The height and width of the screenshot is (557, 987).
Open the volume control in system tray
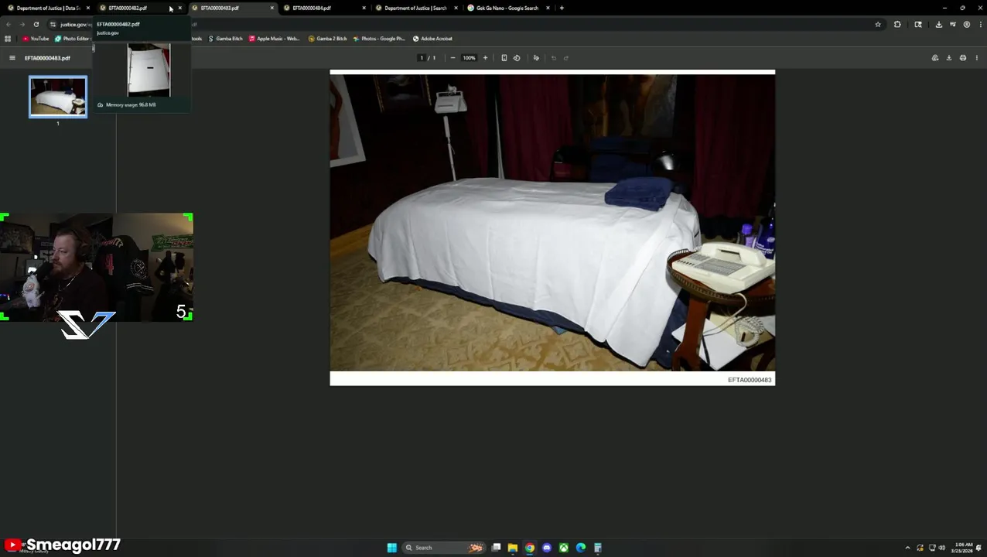pos(941,548)
